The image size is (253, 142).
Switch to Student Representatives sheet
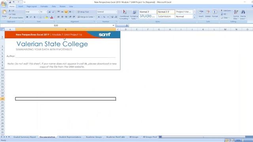point(70,137)
